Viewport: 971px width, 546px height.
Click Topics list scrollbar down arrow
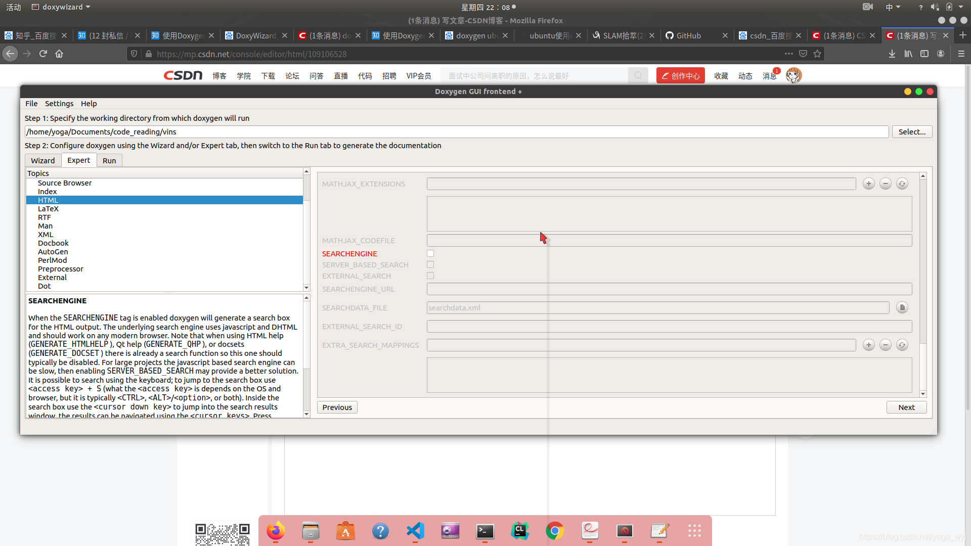pos(306,288)
